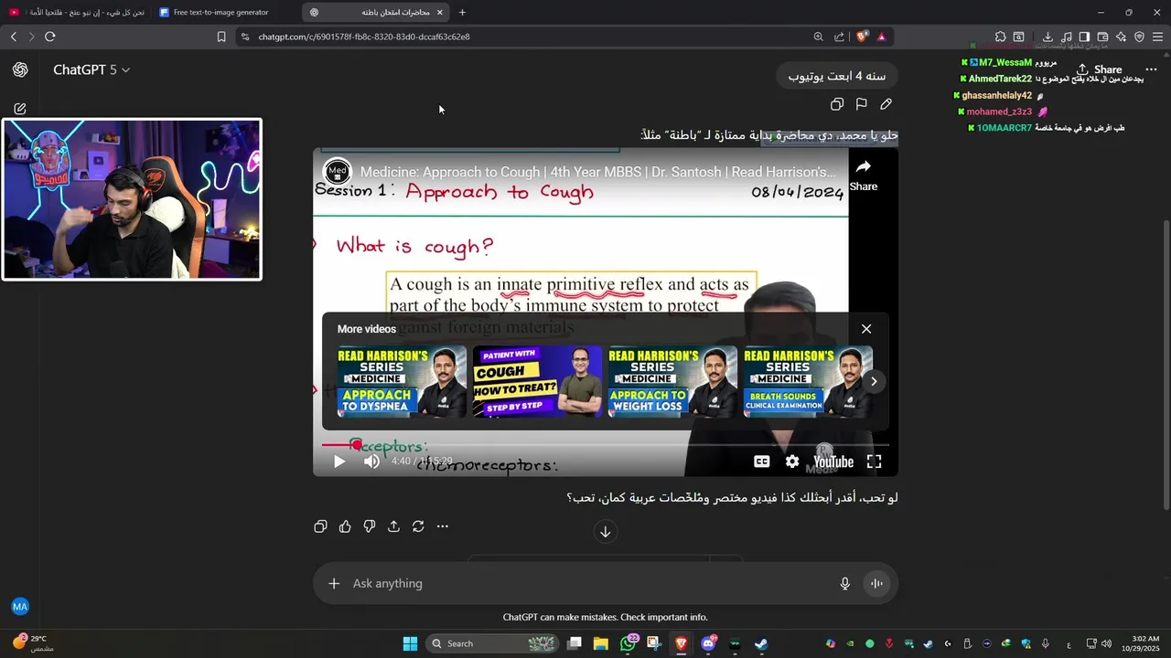Open File Explorer from taskbar
1171x658 pixels.
click(600, 643)
